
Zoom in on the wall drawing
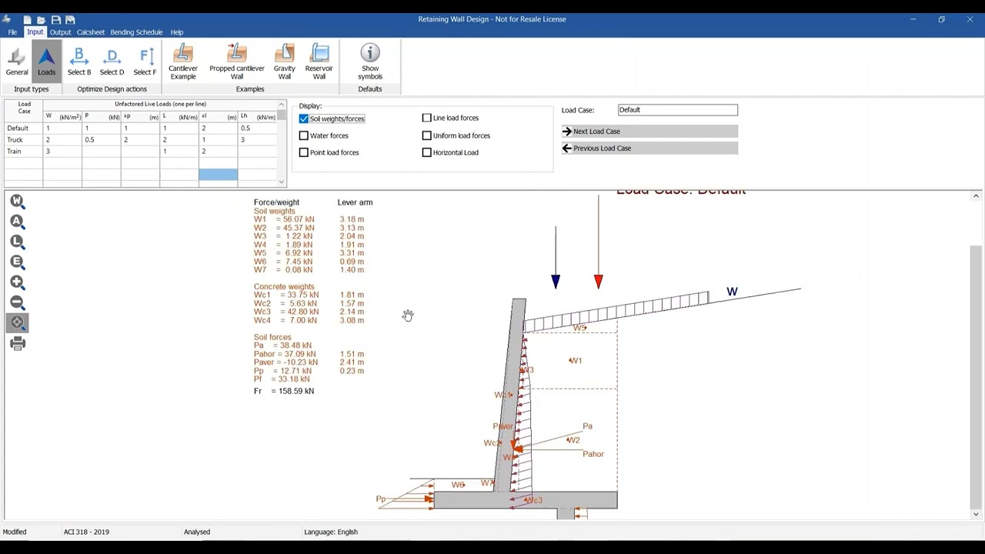[18, 282]
